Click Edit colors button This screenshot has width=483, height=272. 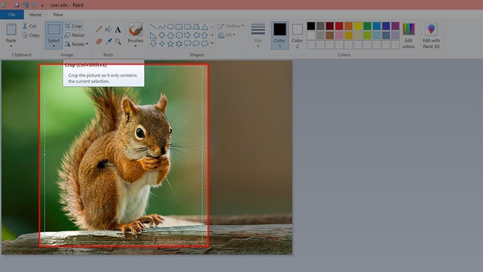pyautogui.click(x=409, y=35)
